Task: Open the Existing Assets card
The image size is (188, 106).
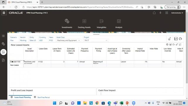Action: click(x=84, y=24)
